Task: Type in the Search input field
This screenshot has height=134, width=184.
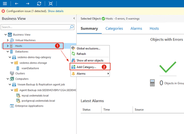Action: (x=35, y=27)
